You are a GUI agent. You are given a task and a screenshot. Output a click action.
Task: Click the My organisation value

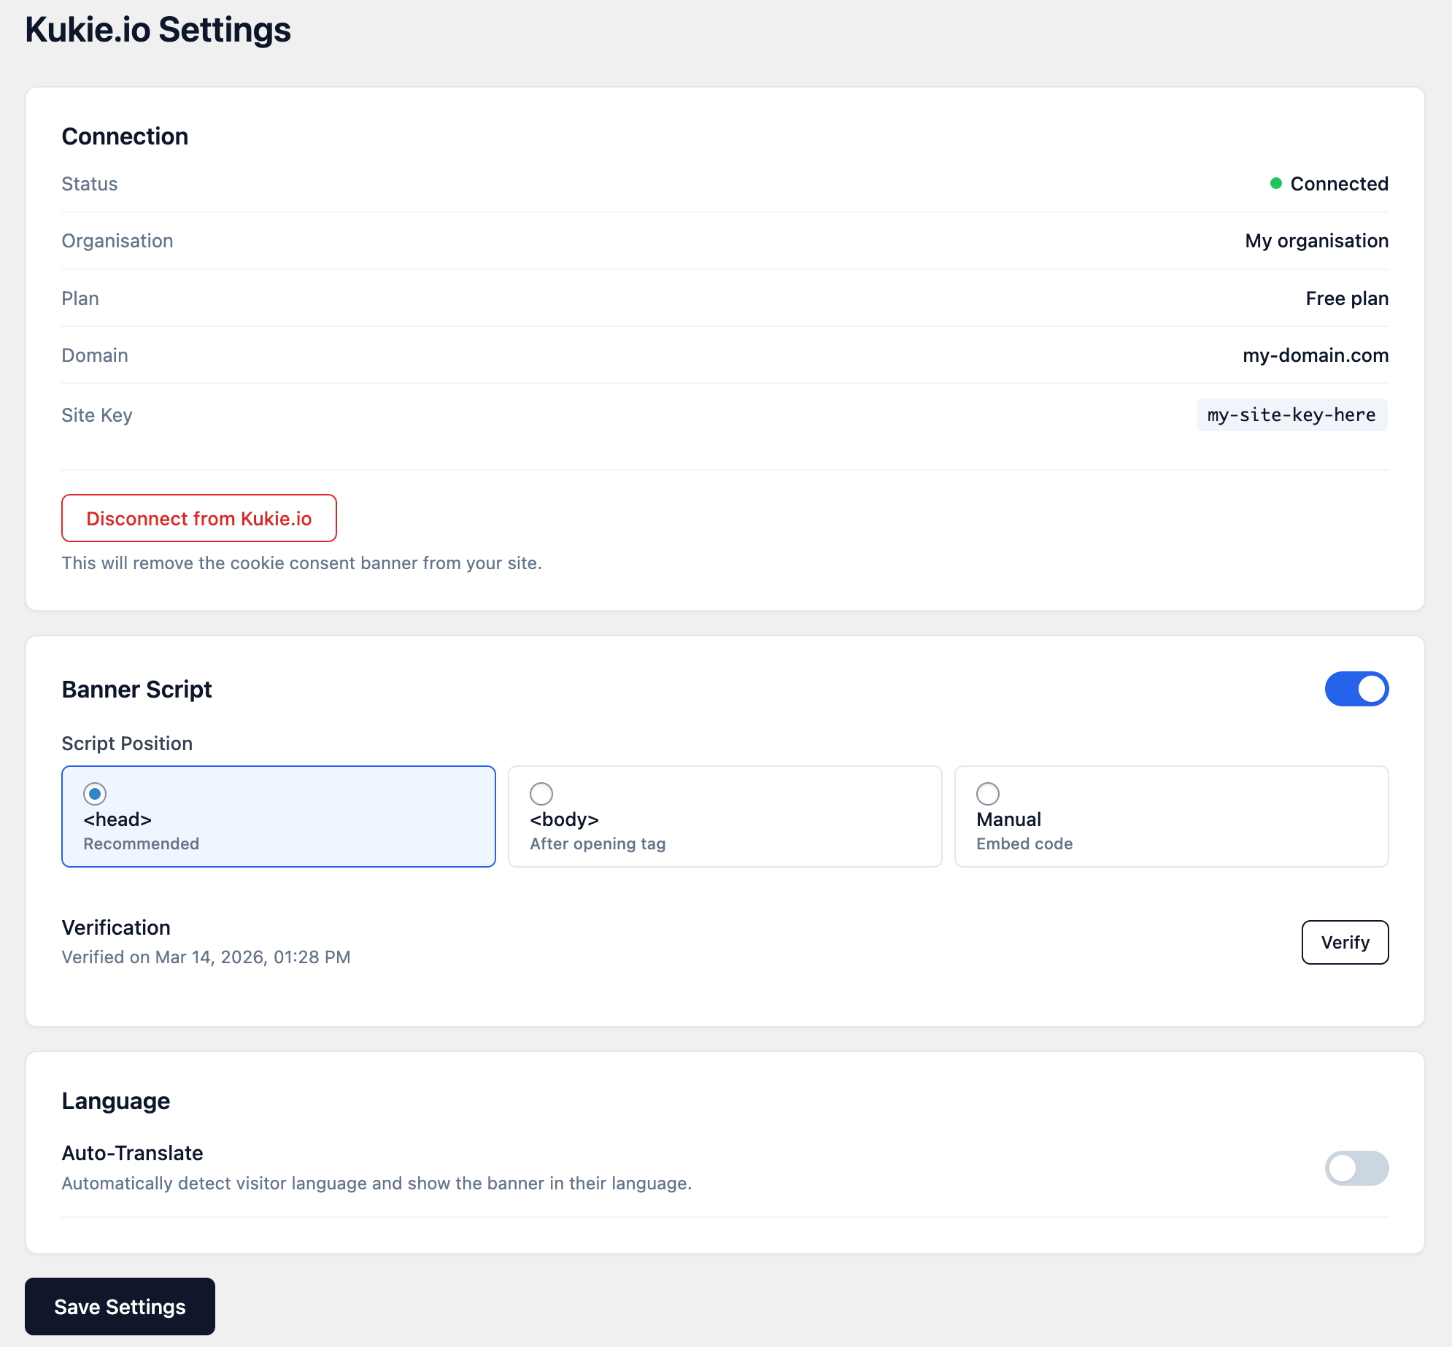[1317, 241]
